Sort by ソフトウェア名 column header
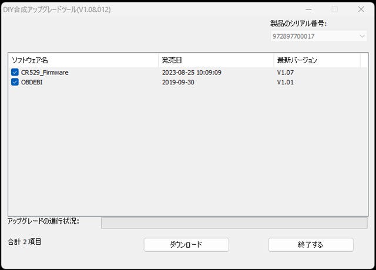Screen dimensions: 376x270 click(x=83, y=60)
